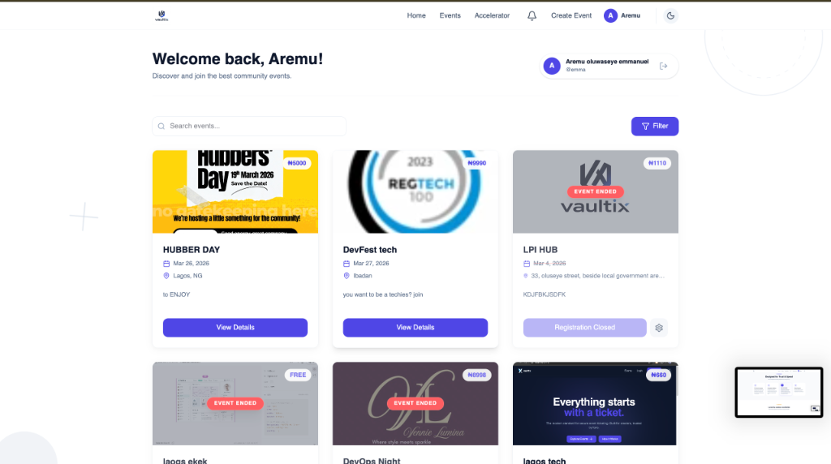The width and height of the screenshot is (831, 464).
Task: Click the Registration Closed button on LPI HUB
Action: 584,328
